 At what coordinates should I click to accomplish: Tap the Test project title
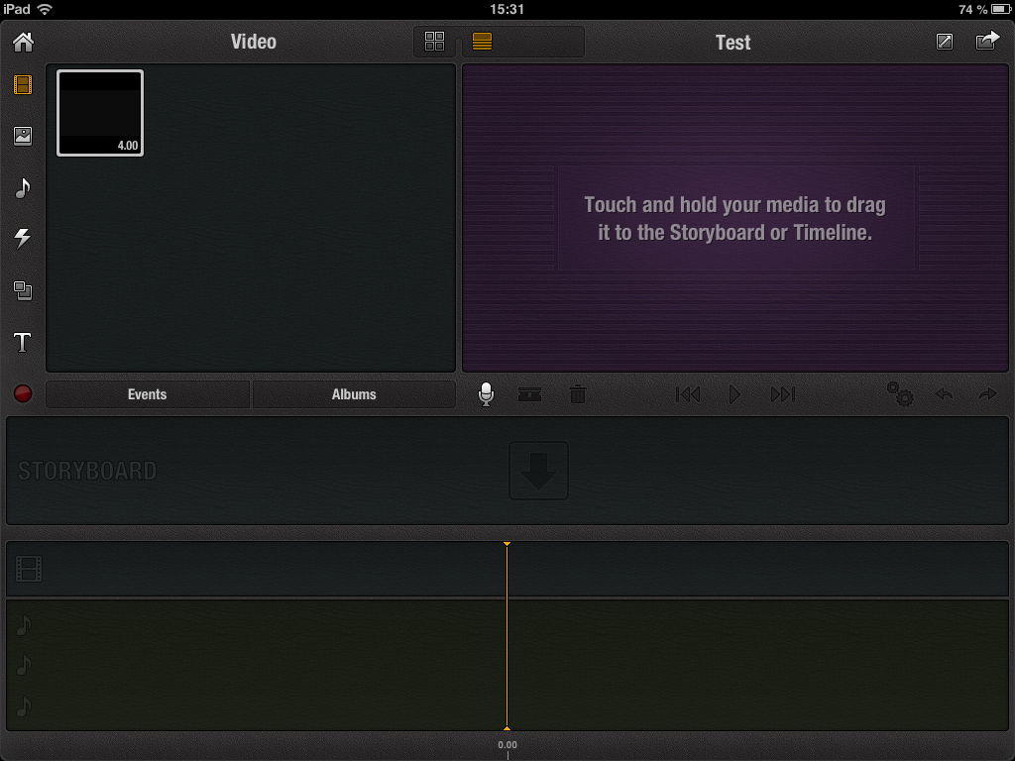733,42
